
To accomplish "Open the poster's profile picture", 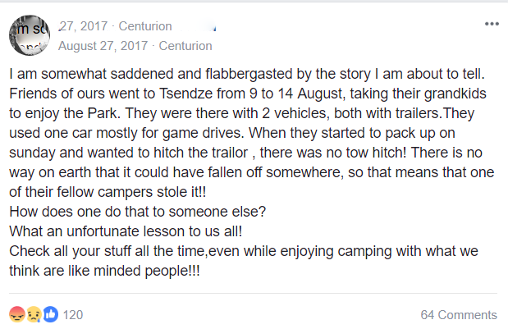I will (x=30, y=37).
